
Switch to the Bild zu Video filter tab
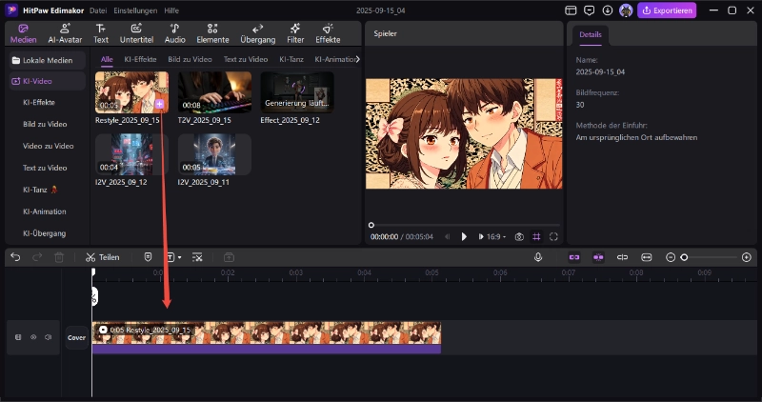(190, 59)
